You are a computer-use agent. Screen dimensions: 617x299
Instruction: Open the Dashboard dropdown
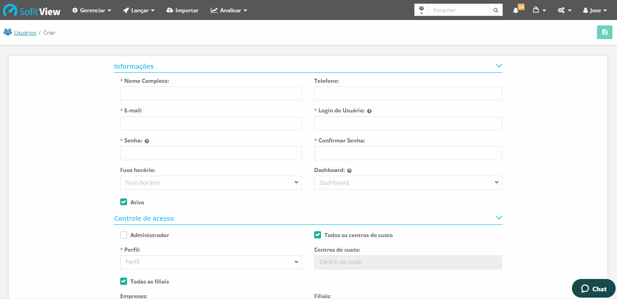click(x=408, y=182)
